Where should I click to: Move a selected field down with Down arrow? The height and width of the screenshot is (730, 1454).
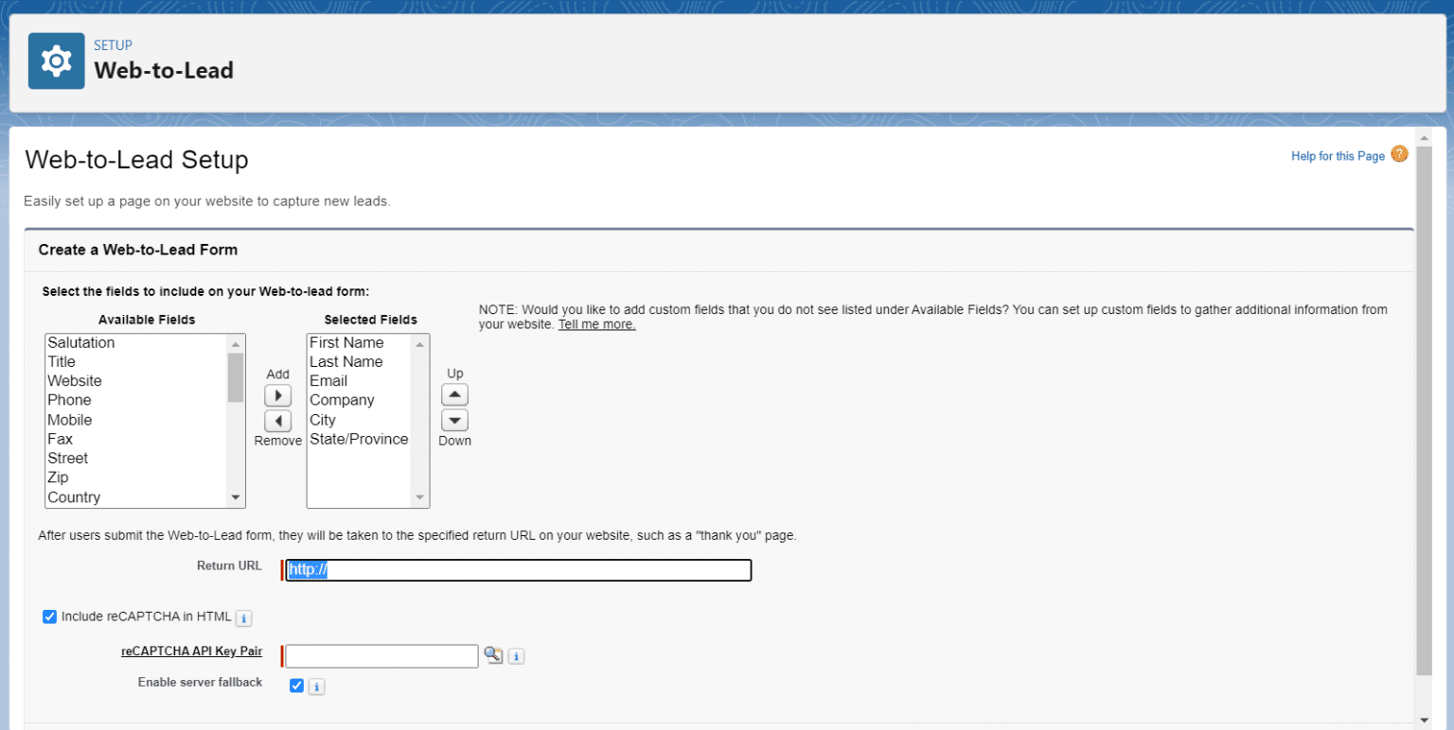(x=454, y=419)
